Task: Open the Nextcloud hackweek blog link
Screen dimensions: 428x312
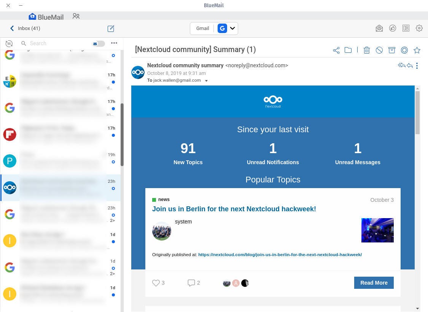Action: pos(280,255)
